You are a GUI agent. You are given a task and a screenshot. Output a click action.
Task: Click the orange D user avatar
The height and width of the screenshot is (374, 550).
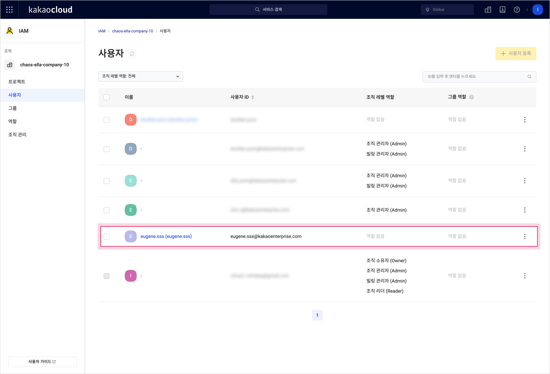coord(131,120)
